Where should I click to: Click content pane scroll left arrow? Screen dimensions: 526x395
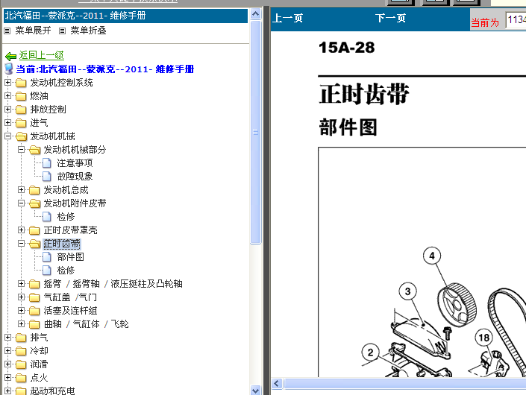[x=277, y=383]
